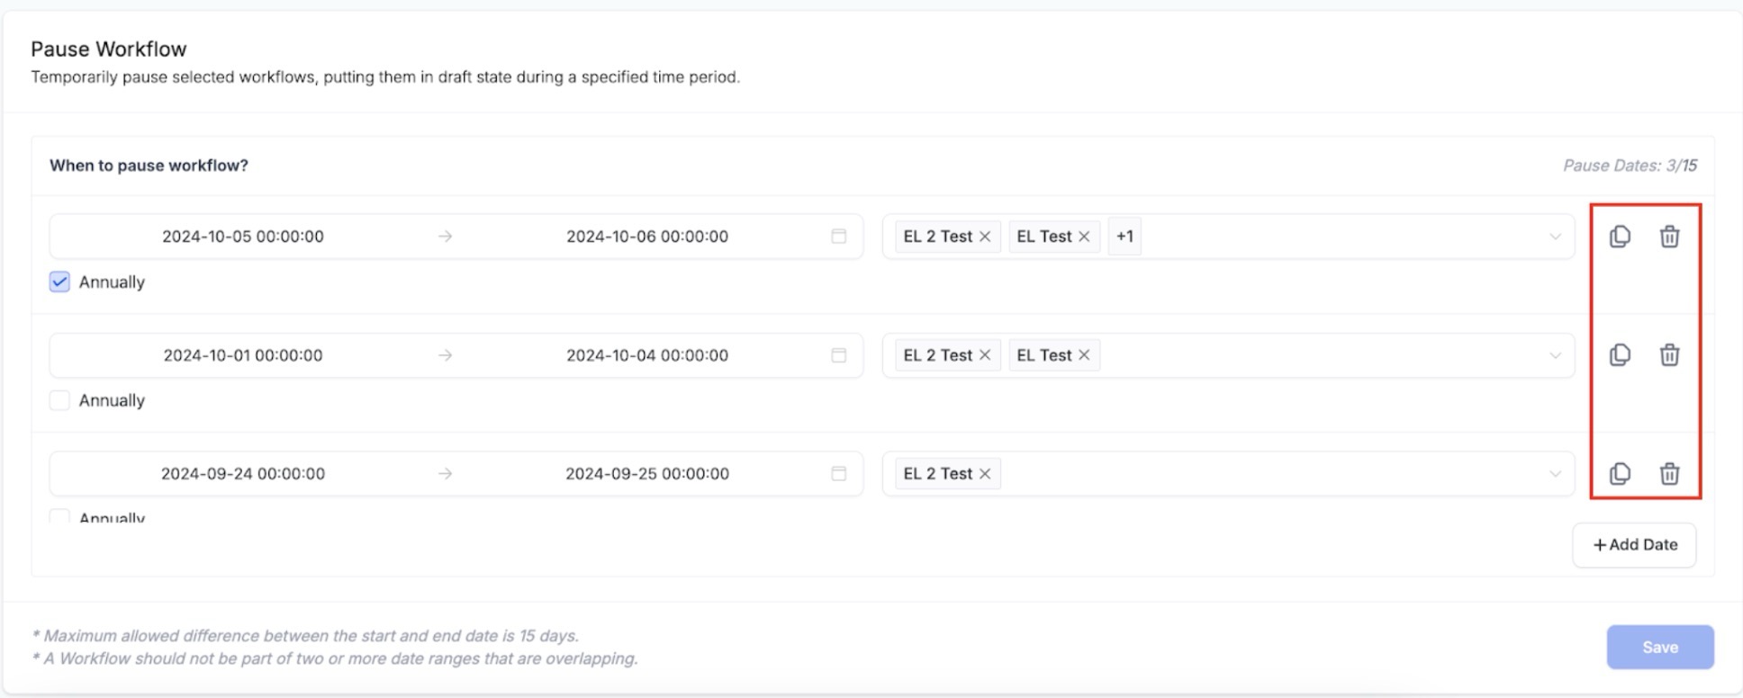This screenshot has width=1743, height=698.
Task: Copy the 2024-09-24 pause date row
Action: (x=1620, y=474)
